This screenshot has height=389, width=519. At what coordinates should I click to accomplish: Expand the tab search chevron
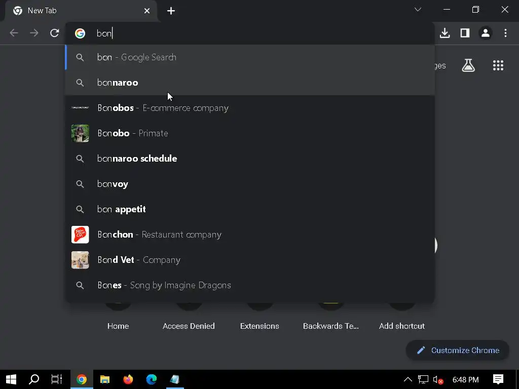(x=418, y=10)
